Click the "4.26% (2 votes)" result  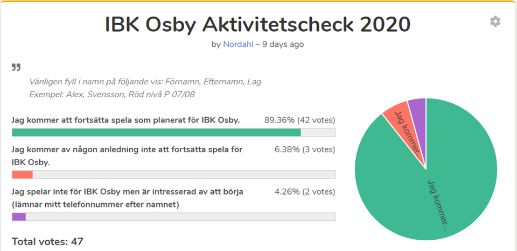click(304, 191)
